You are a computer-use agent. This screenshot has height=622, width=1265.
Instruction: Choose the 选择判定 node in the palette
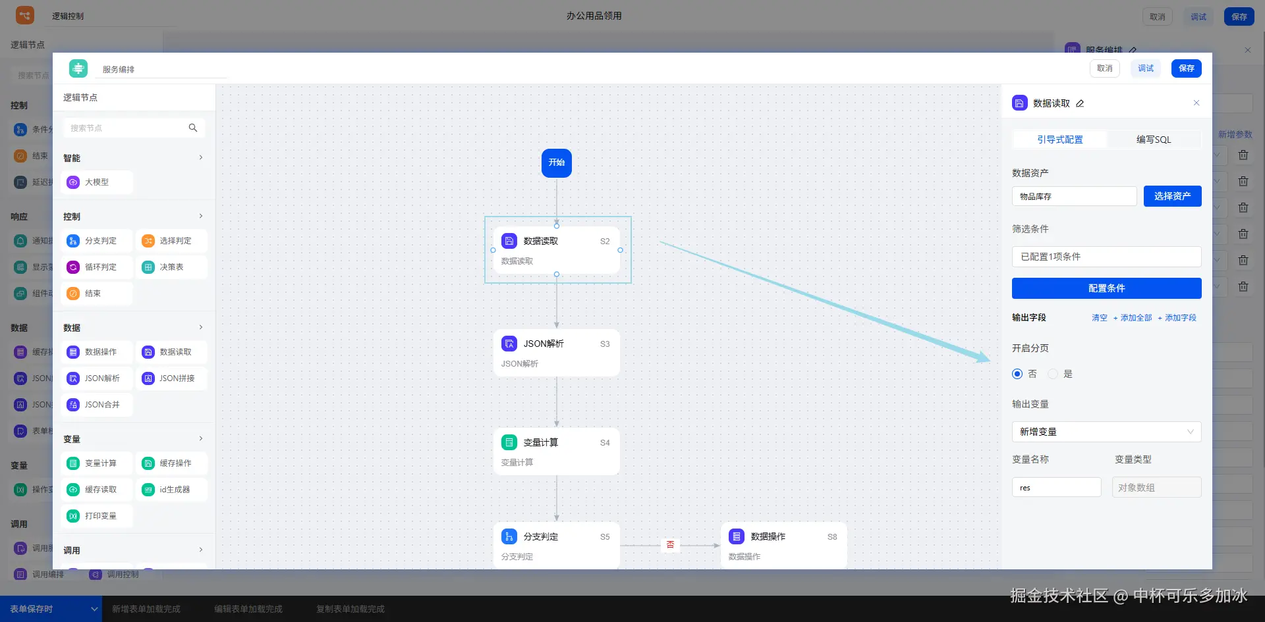coord(172,241)
